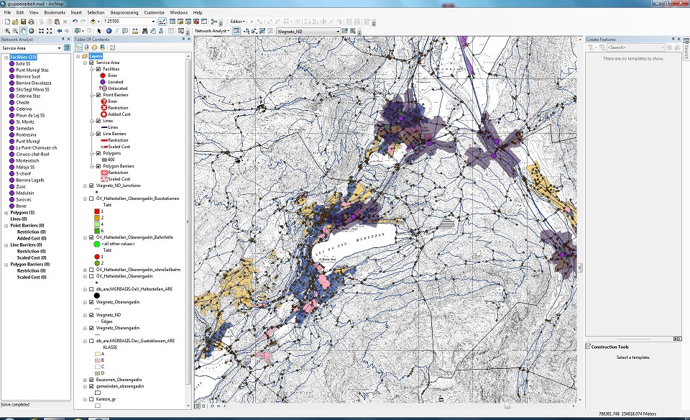Screen dimensions: 690x420
Task: Open the map scale dropdown
Action: (x=154, y=22)
